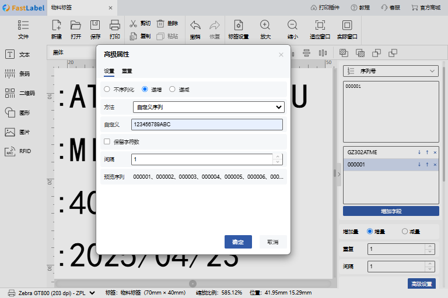This screenshot has width=448, height=298.
Task: Select the 剪切 scissors tool
Action: coord(133,23)
